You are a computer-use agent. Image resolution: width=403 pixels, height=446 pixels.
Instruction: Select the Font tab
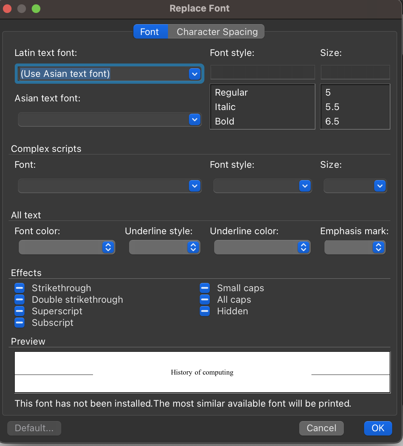(150, 32)
